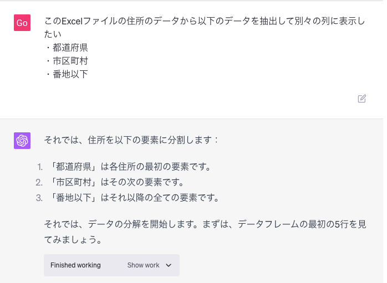Expand the Show work chevron arrow
Viewport: 387px width, 283px height.
[169, 265]
